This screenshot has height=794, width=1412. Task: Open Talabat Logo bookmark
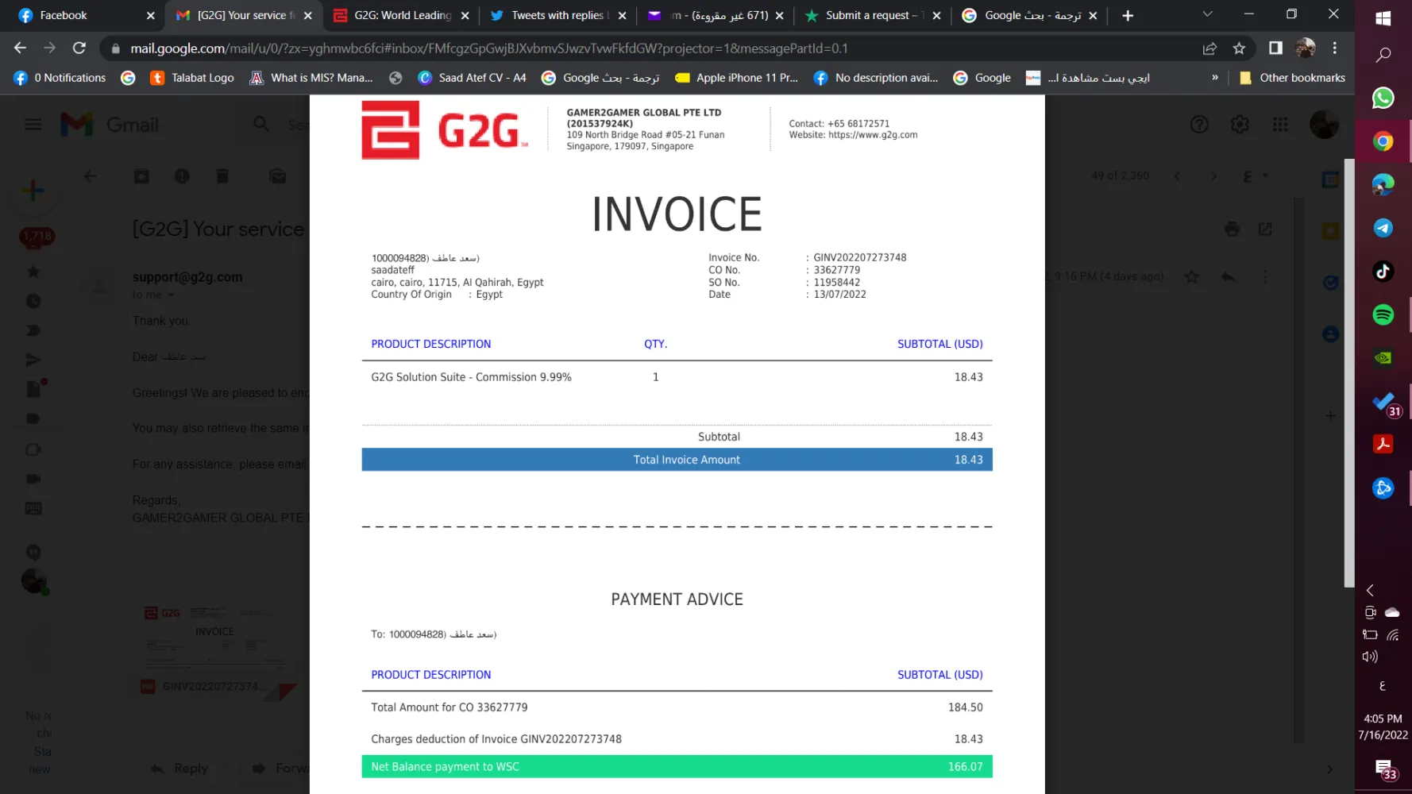pyautogui.click(x=192, y=78)
